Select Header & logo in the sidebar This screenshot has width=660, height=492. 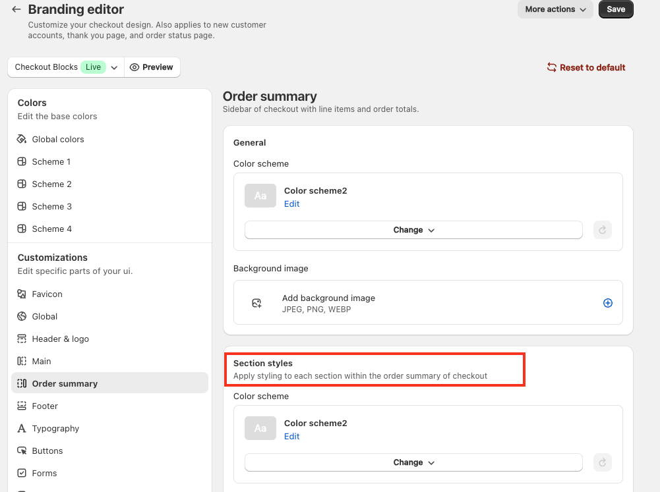[60, 339]
